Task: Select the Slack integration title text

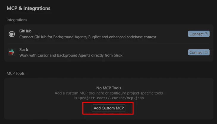Action: [24, 50]
